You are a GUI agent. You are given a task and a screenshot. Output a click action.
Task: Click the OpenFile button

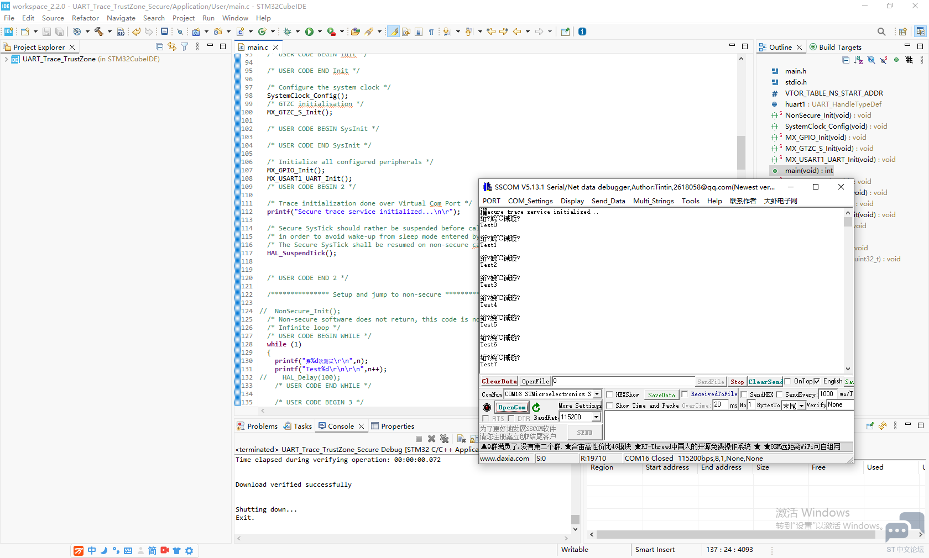(x=535, y=381)
